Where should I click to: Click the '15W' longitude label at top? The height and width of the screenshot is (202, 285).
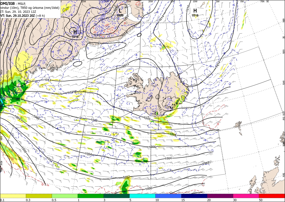[173, 1]
